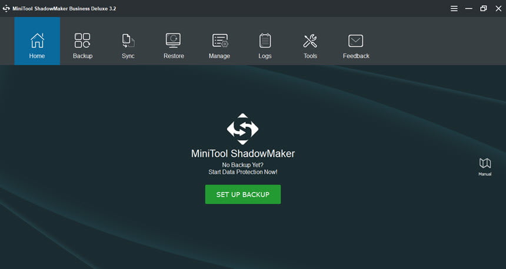This screenshot has width=506, height=269.
Task: Open the Tools tab
Action: click(311, 41)
